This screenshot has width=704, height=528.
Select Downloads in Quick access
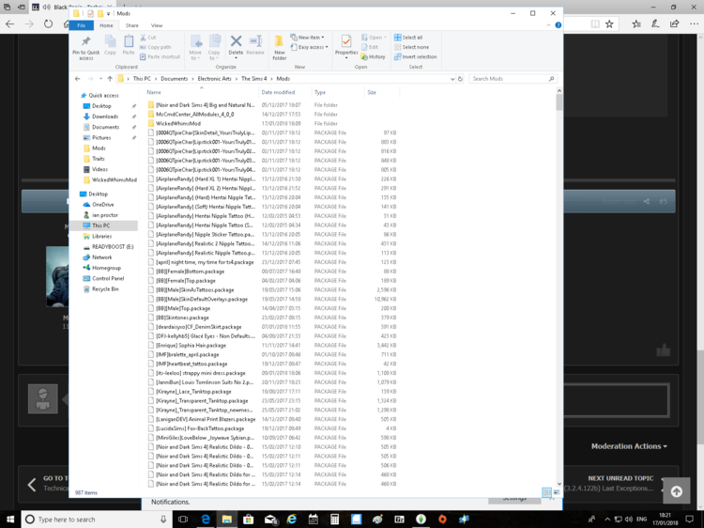point(105,116)
